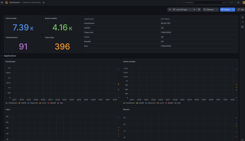The width and height of the screenshot is (245, 141).
Task: Click the Likes panel title
Action: pyautogui.click(x=8, y=110)
